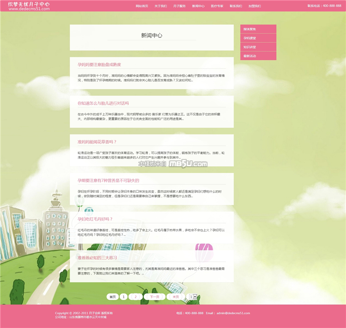Choose 最新活动 in the sidebar
The image size is (346, 328).
click(x=258, y=56)
